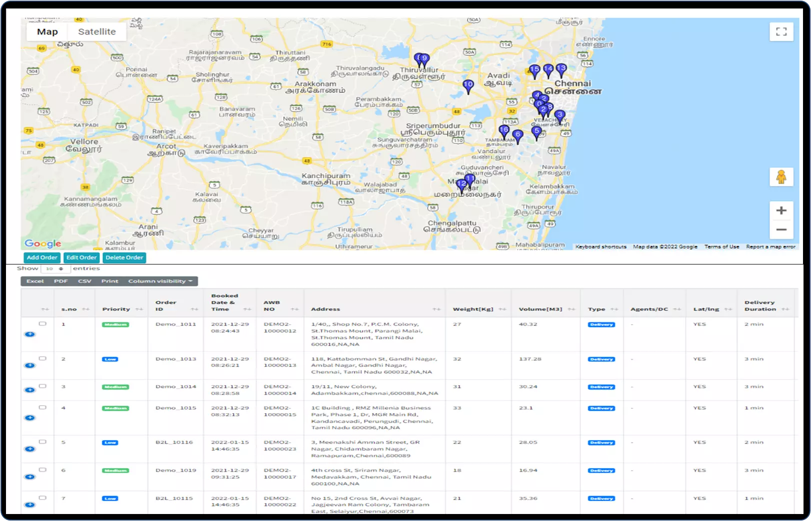Export table to Excel
Image resolution: width=811 pixels, height=521 pixels.
pos(35,281)
